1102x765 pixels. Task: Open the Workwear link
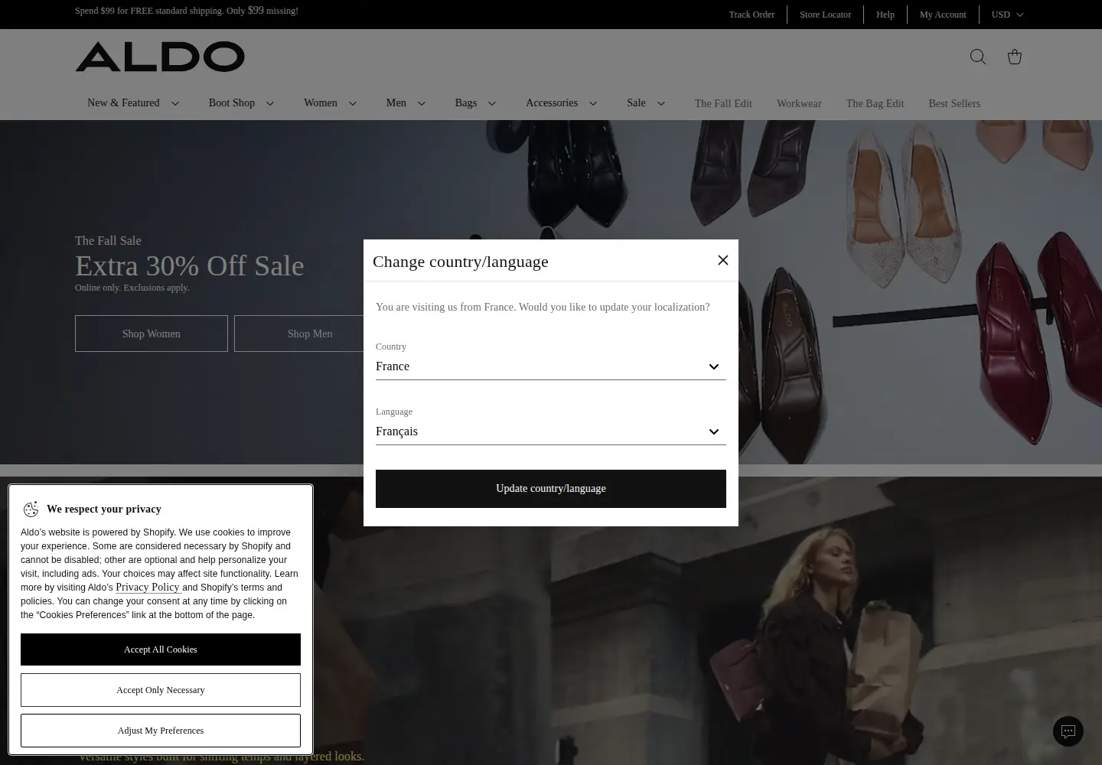pos(799,103)
